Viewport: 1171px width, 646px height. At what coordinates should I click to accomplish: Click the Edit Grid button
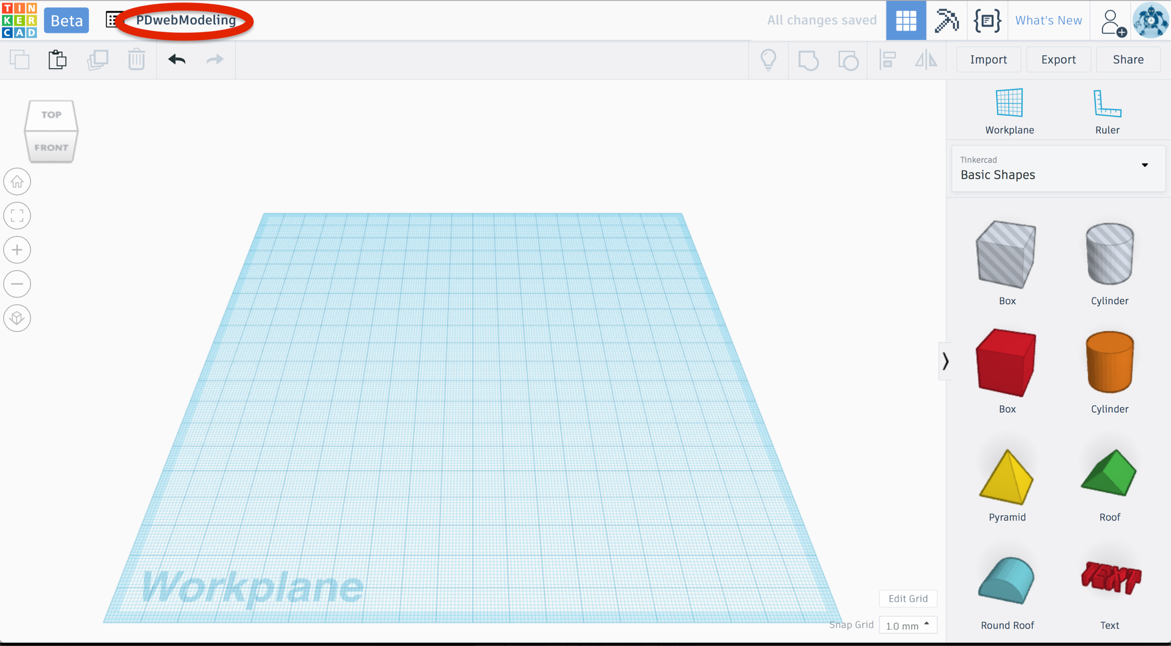(x=908, y=598)
